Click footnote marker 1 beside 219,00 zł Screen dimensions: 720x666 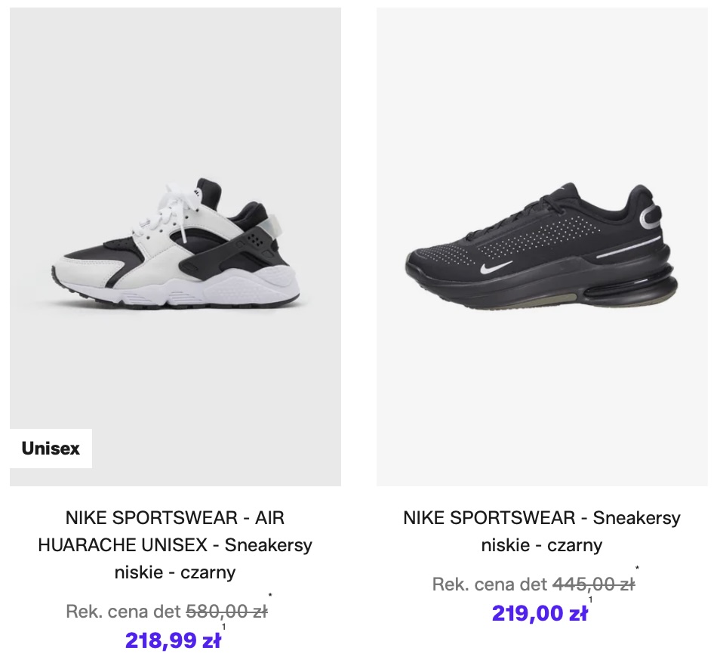pos(590,600)
